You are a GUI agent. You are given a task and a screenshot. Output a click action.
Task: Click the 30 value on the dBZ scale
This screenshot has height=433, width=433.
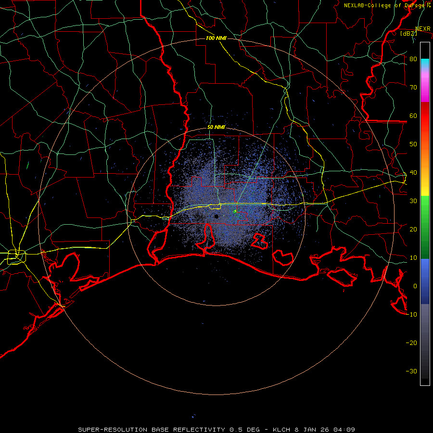(x=413, y=201)
